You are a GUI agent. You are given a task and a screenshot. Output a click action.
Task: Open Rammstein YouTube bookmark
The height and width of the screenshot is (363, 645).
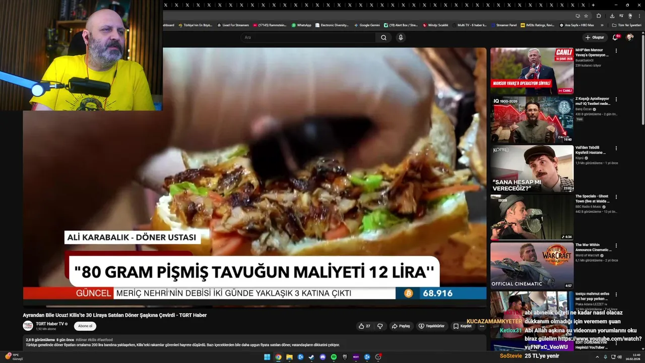[270, 25]
